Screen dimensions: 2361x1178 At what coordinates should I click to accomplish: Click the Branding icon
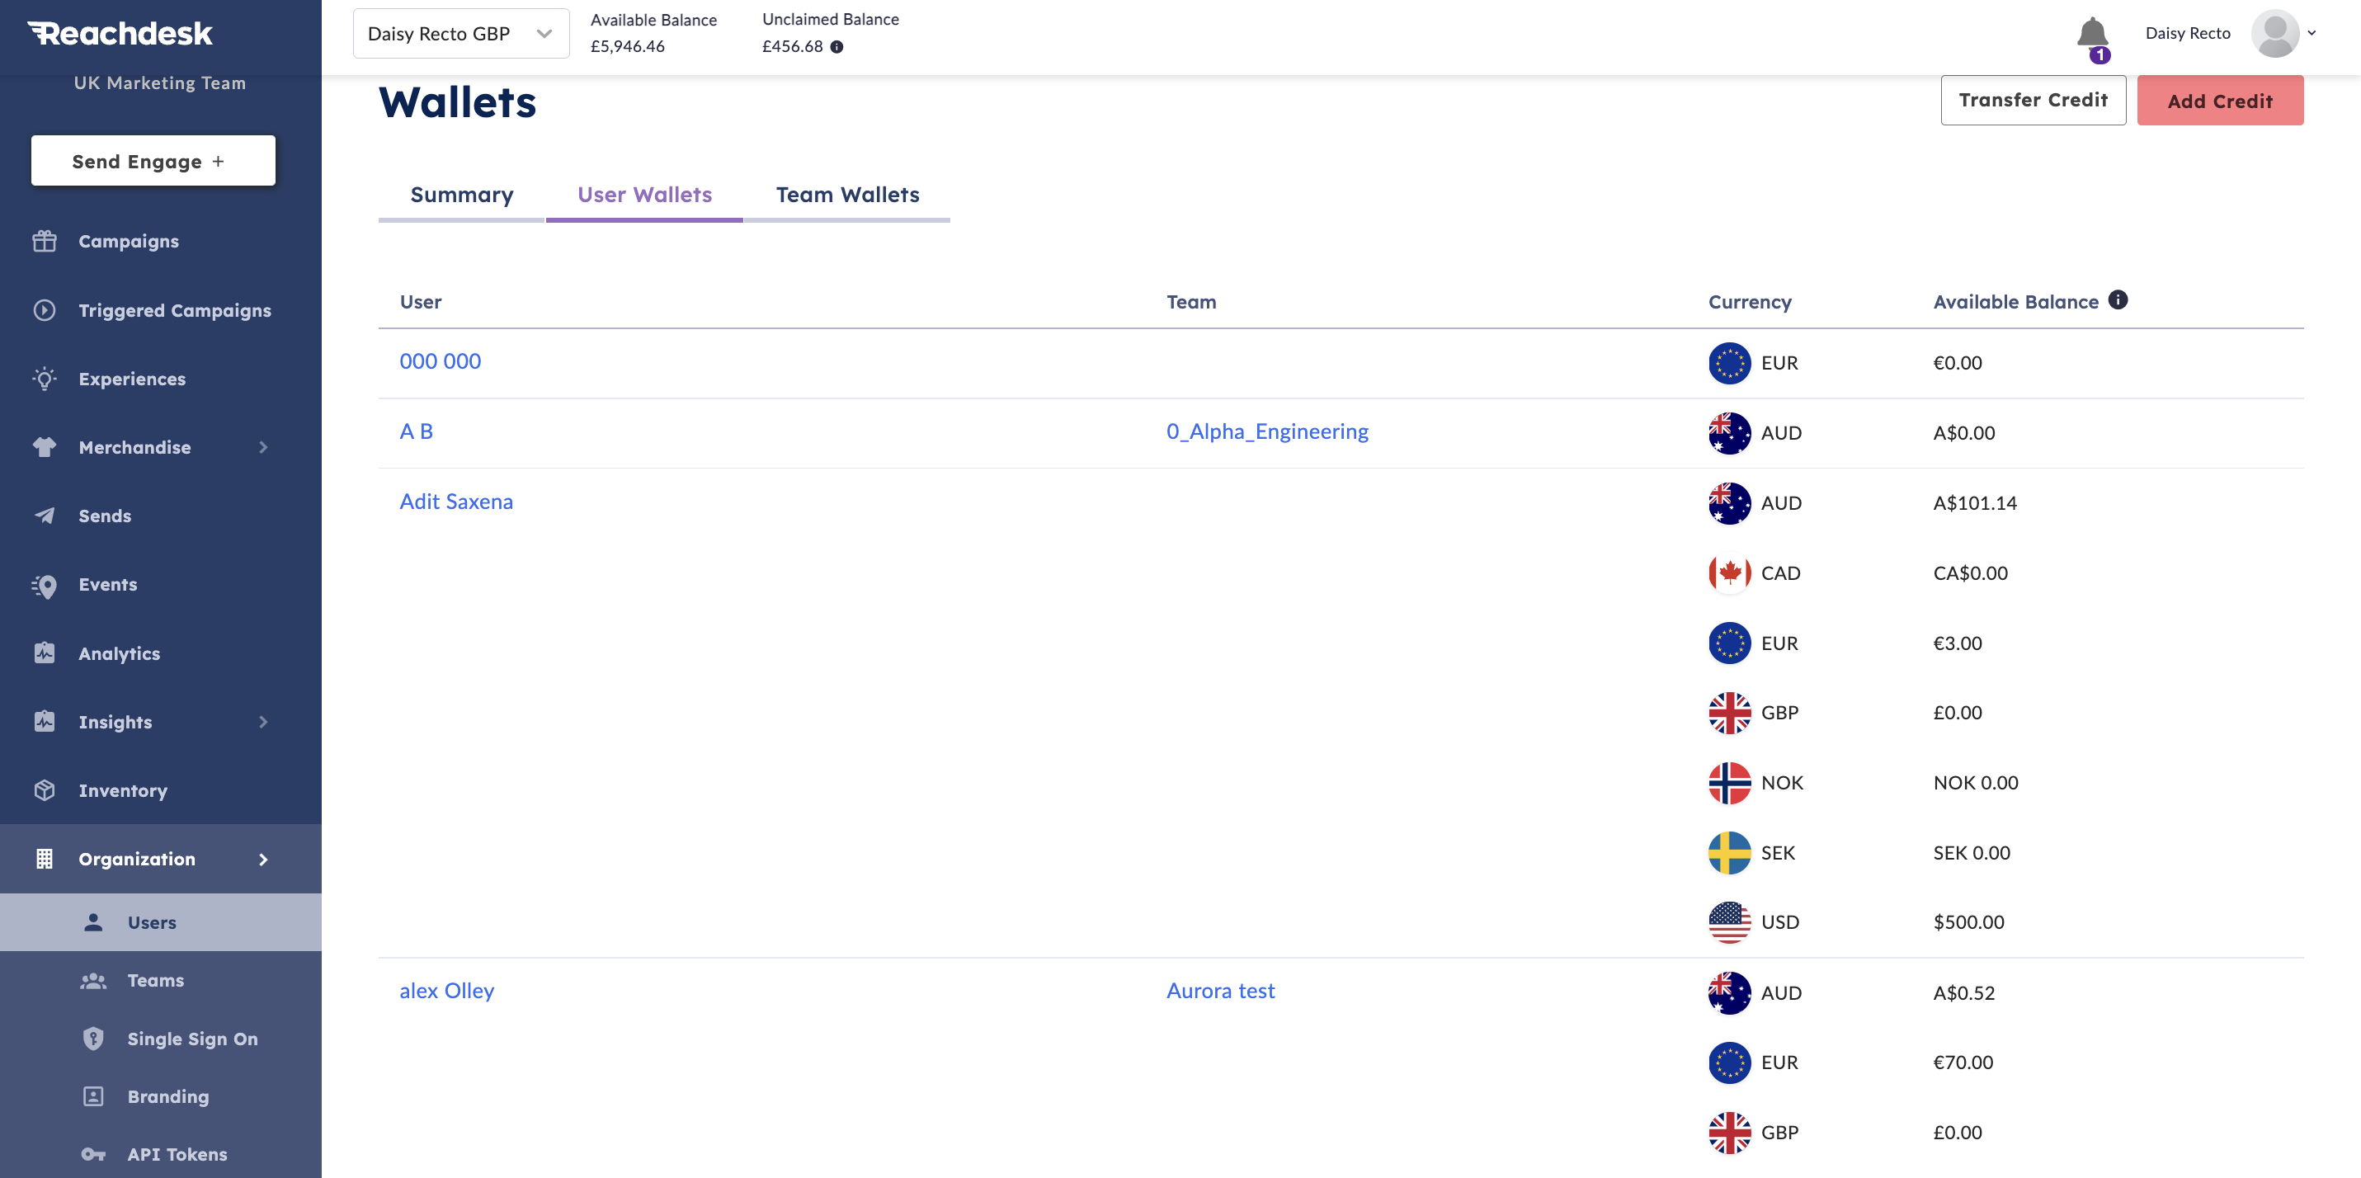[x=93, y=1096]
